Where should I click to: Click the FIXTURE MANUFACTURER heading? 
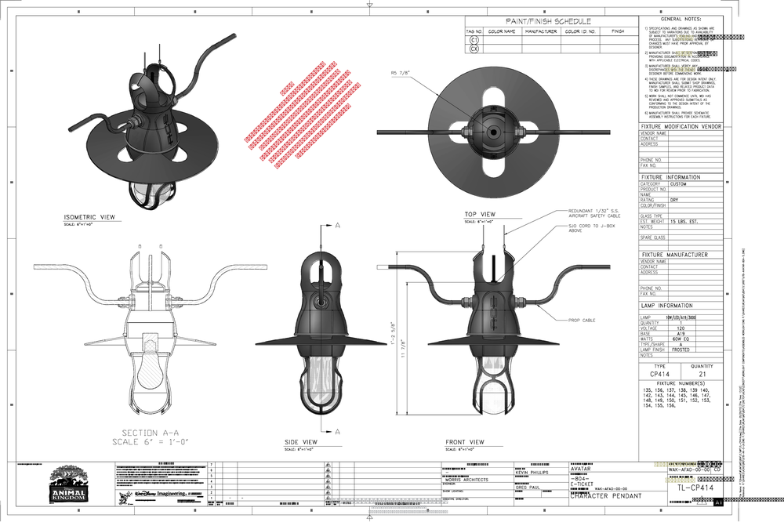[x=674, y=255]
